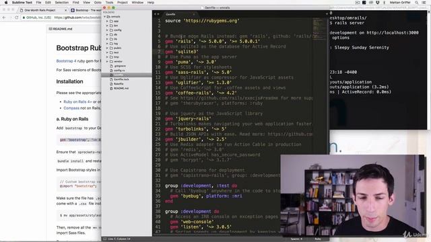Click the tmp folder icon in sidebar

(x=111, y=57)
